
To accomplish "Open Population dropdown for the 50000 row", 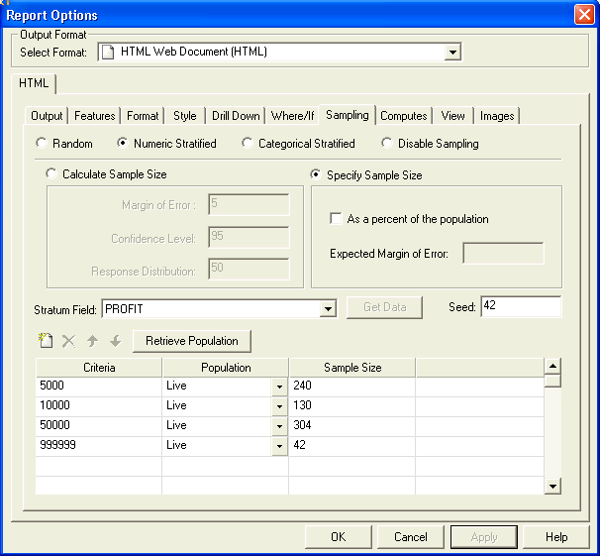I will 280,426.
